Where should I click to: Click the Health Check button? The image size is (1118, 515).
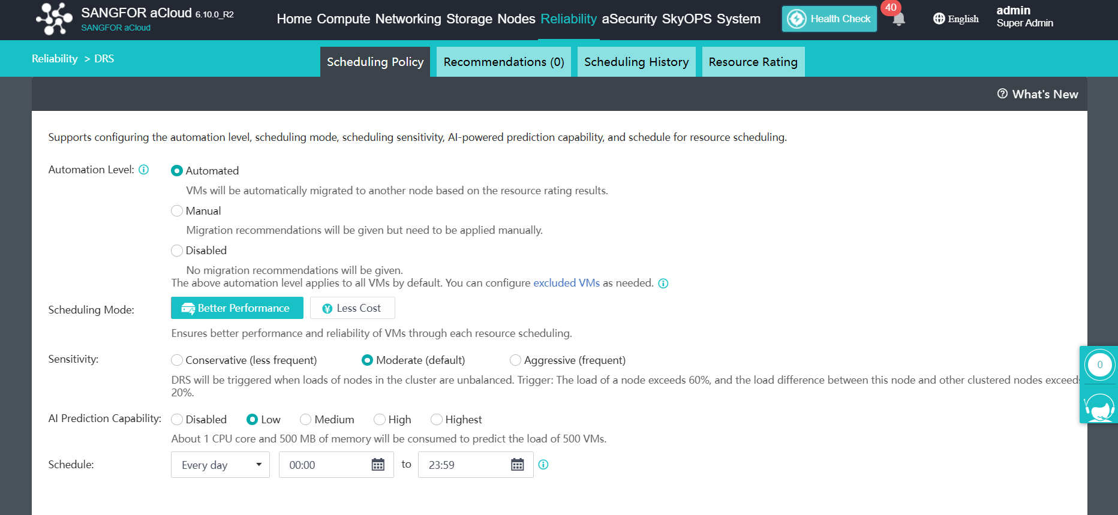click(830, 19)
